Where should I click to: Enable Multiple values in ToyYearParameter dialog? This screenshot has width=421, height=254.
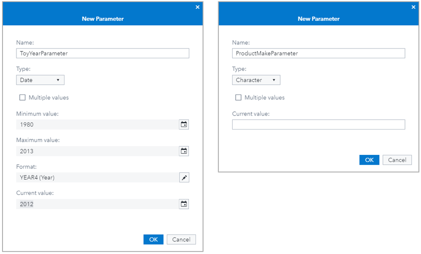pos(22,97)
